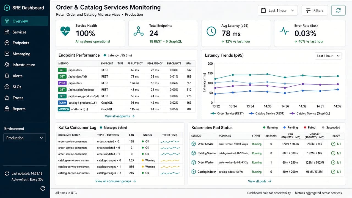Navigate to Alerts in the sidebar
Image resolution: width=352 pixels, height=198 pixels.
coord(25,76)
